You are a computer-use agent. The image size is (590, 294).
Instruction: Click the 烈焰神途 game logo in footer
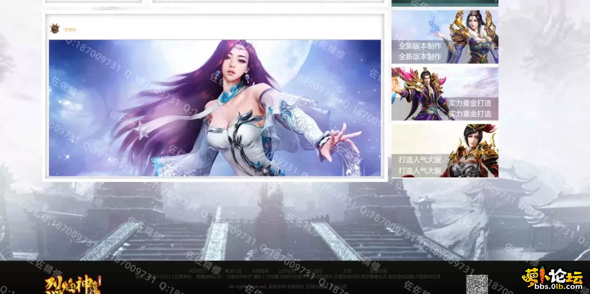coord(73,283)
